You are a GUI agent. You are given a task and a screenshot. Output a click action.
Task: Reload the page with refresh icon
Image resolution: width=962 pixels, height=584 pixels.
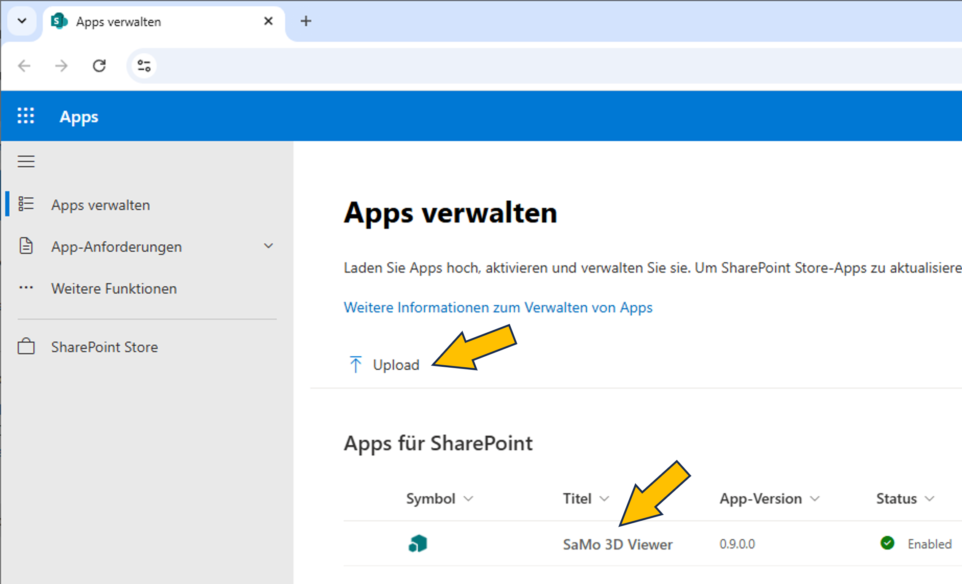coord(99,66)
